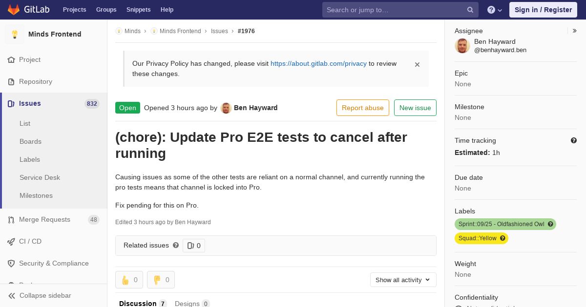Click the Related issues help icon
Screen dimensions: 586x307
(x=176, y=245)
